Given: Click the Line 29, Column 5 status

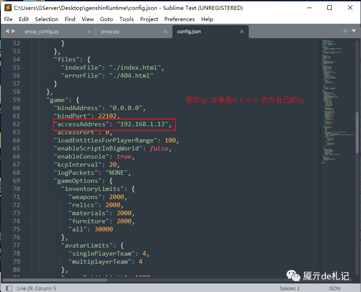Looking at the screenshot, I should [36, 288].
